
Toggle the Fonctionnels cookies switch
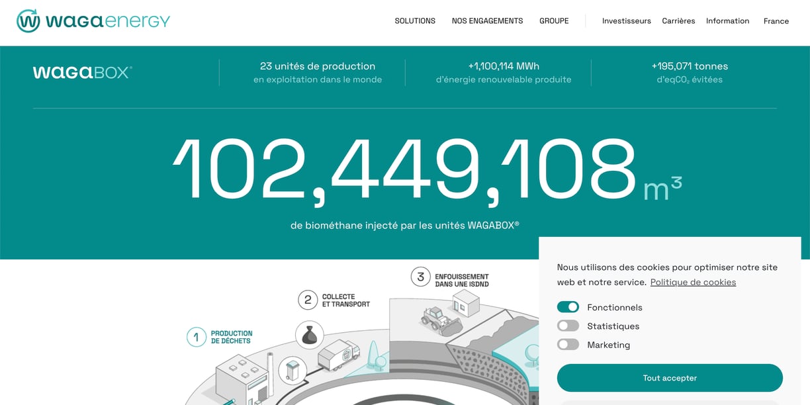tap(568, 307)
